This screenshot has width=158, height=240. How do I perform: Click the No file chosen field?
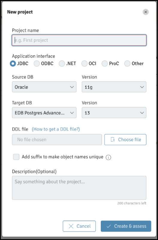[x=57, y=139]
